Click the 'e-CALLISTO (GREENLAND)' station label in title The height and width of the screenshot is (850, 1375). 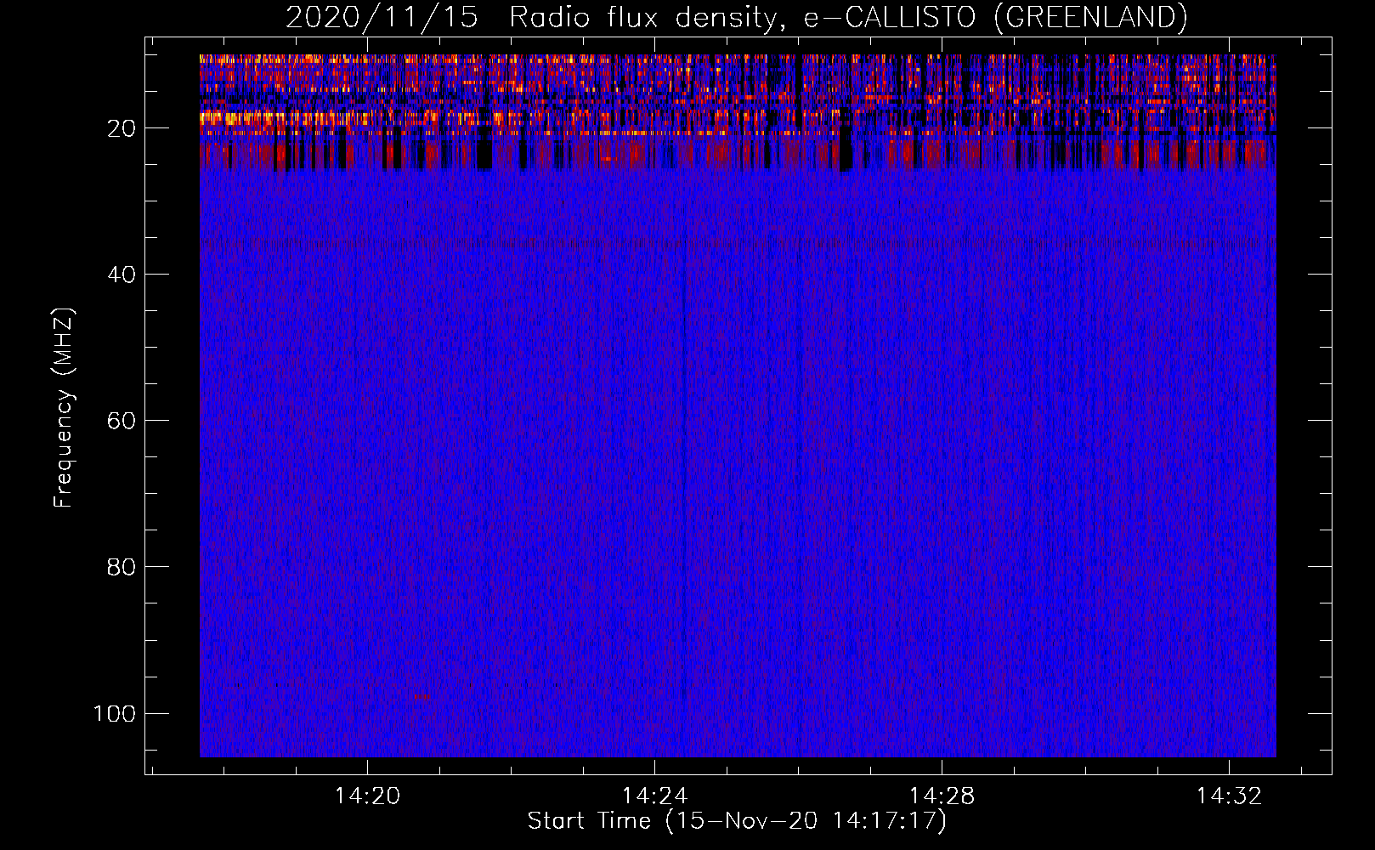(x=995, y=18)
